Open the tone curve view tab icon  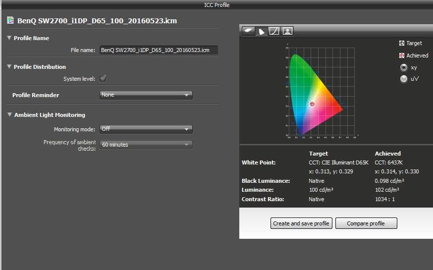click(x=274, y=31)
